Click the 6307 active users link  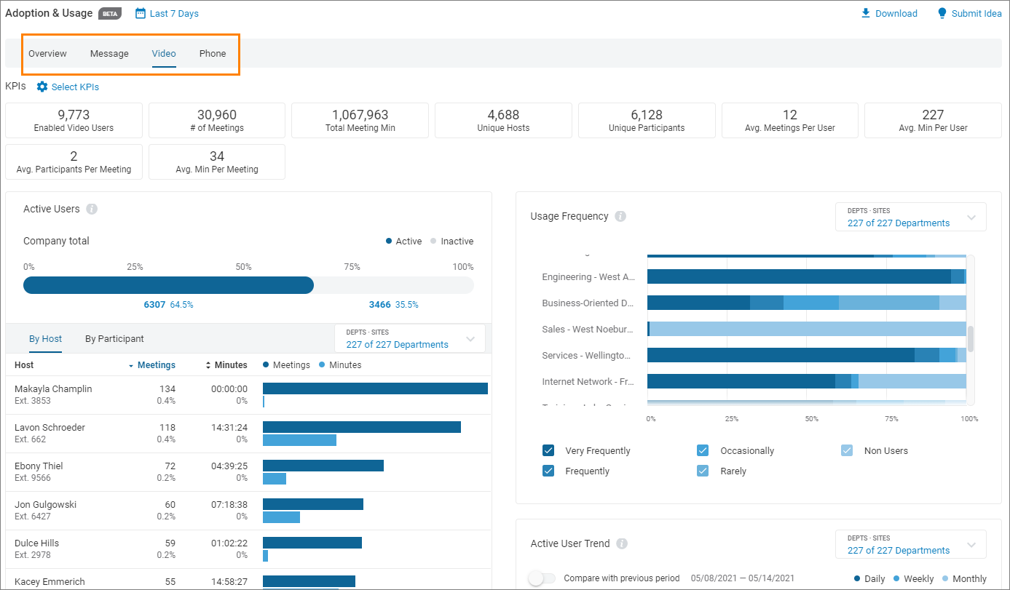pos(155,304)
